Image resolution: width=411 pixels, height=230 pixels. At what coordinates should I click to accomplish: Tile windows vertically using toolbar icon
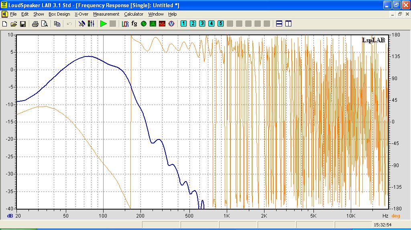288,24
